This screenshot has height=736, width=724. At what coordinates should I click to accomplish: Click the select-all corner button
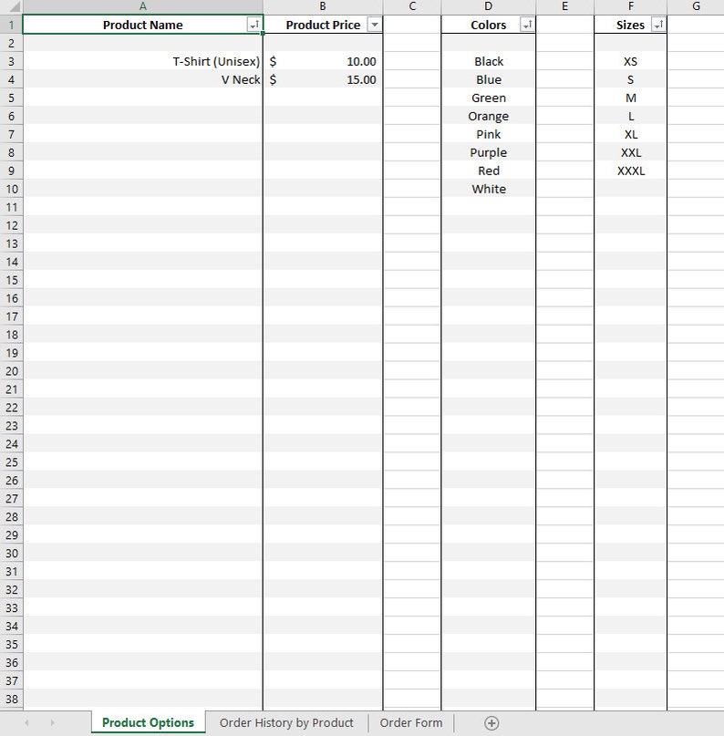tap(11, 6)
